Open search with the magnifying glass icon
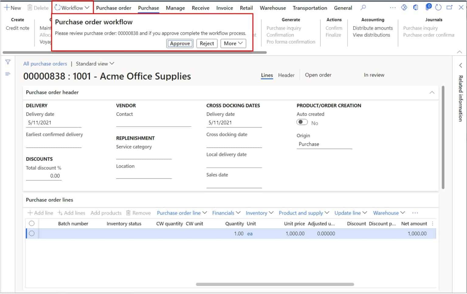 [x=363, y=8]
